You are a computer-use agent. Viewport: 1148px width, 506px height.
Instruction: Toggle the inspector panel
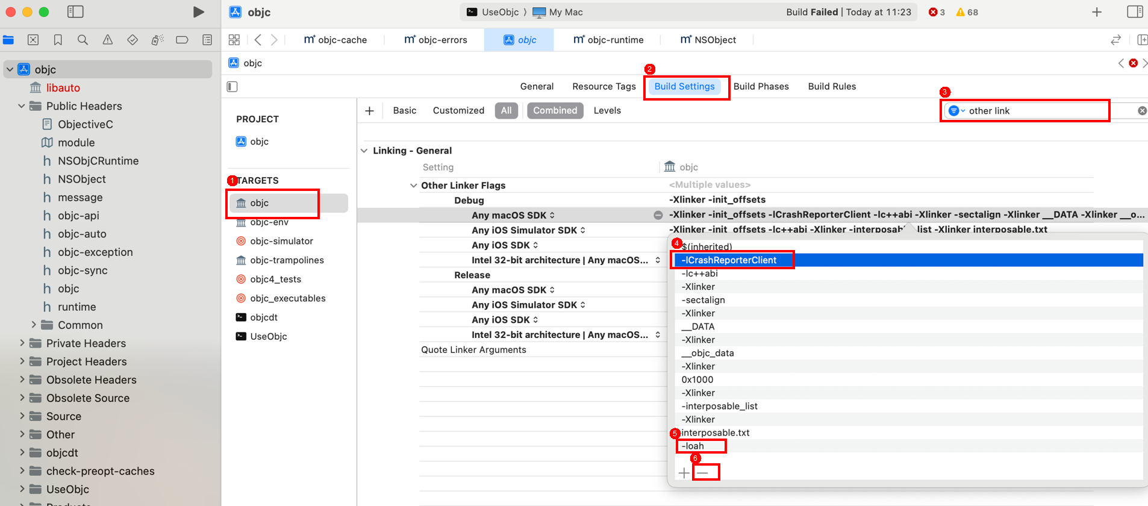click(x=1135, y=12)
